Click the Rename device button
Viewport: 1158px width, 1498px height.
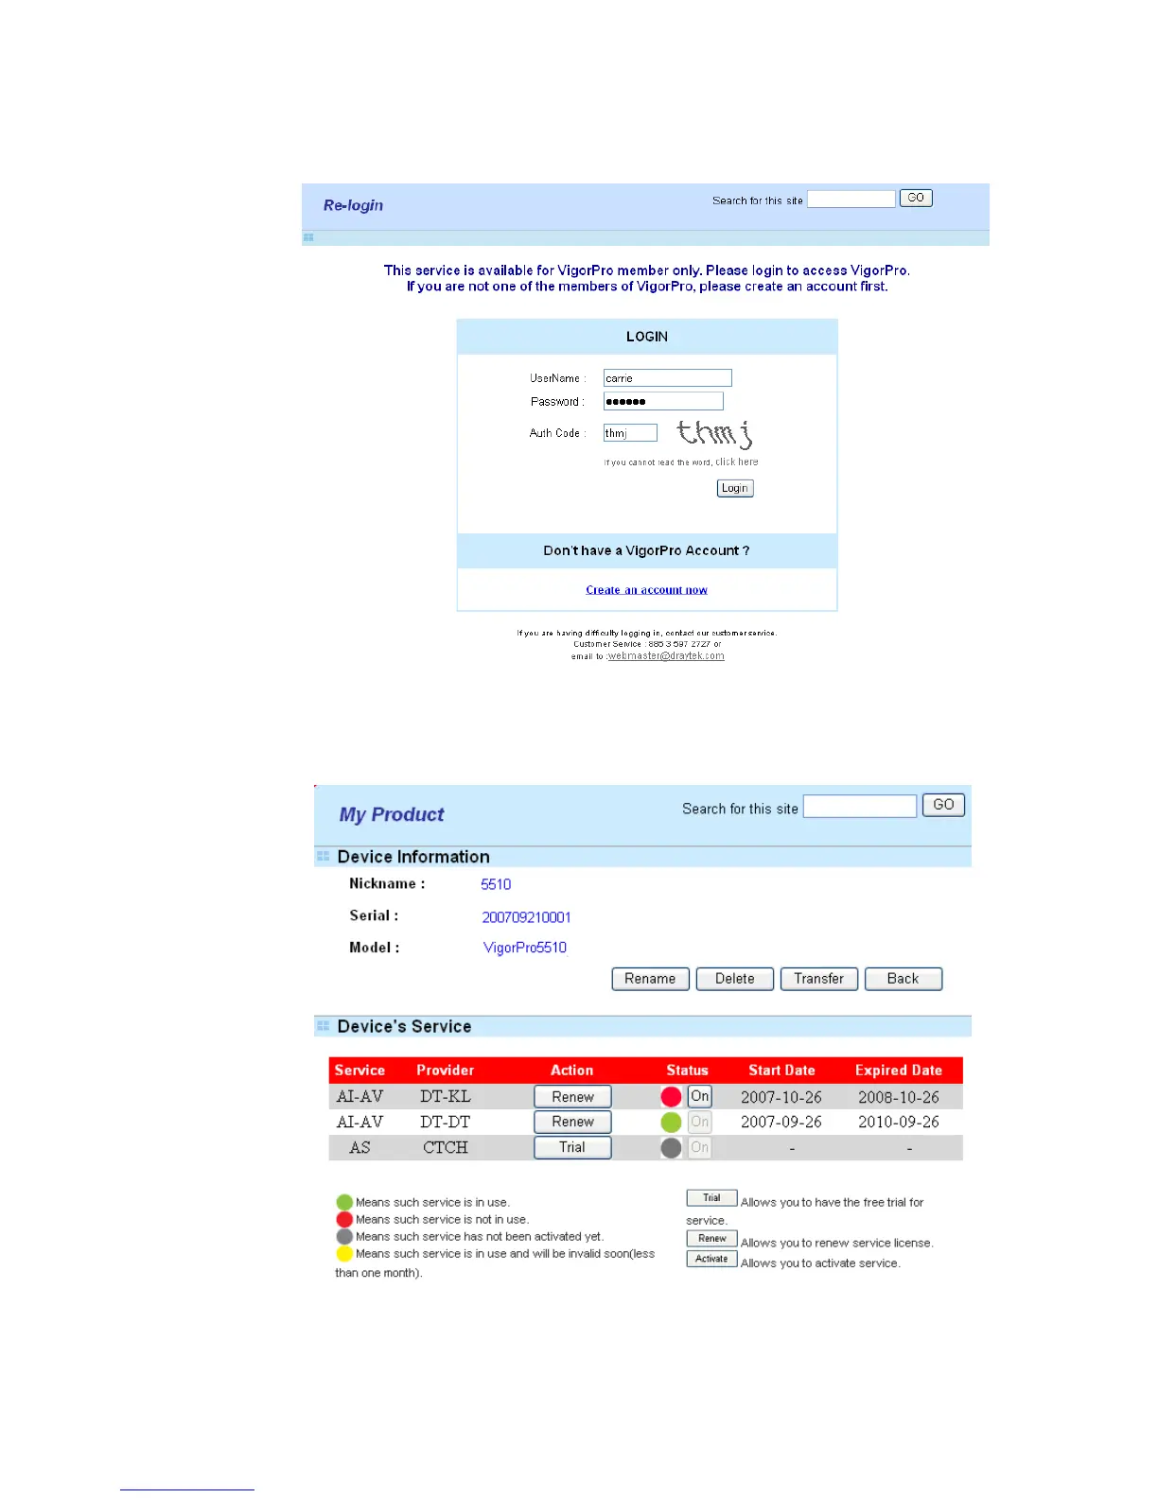click(x=650, y=979)
